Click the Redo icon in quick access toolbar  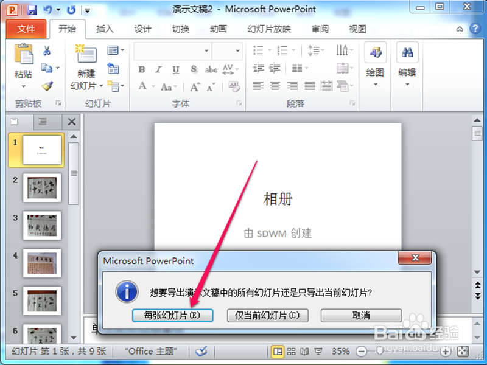[x=71, y=10]
